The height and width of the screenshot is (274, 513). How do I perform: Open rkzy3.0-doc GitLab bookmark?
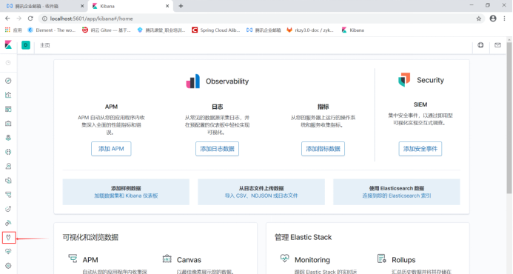[x=310, y=30]
